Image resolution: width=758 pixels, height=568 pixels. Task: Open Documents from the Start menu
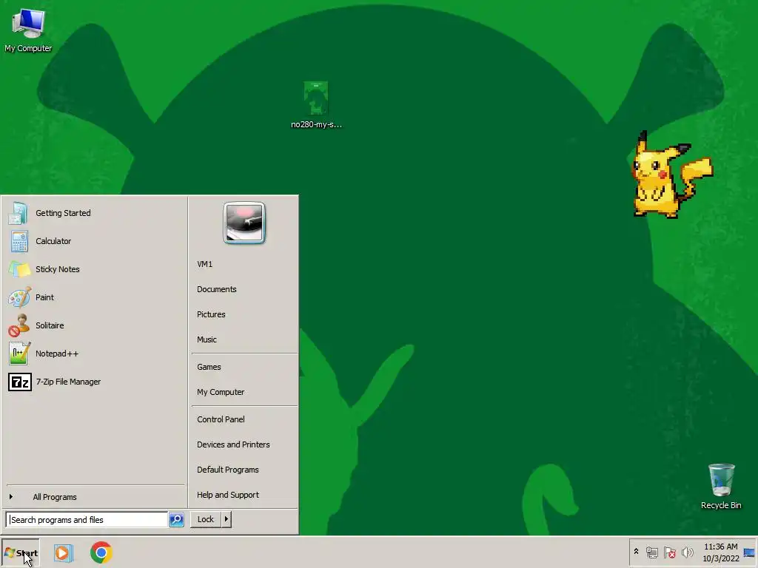(217, 289)
